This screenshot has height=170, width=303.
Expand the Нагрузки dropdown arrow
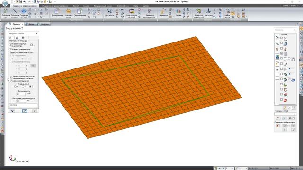208,17
